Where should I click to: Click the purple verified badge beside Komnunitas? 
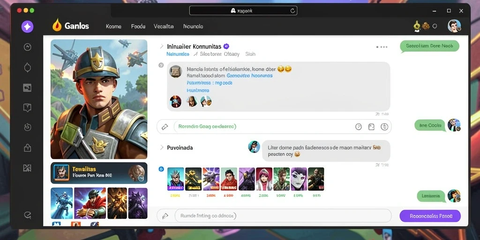226,46
